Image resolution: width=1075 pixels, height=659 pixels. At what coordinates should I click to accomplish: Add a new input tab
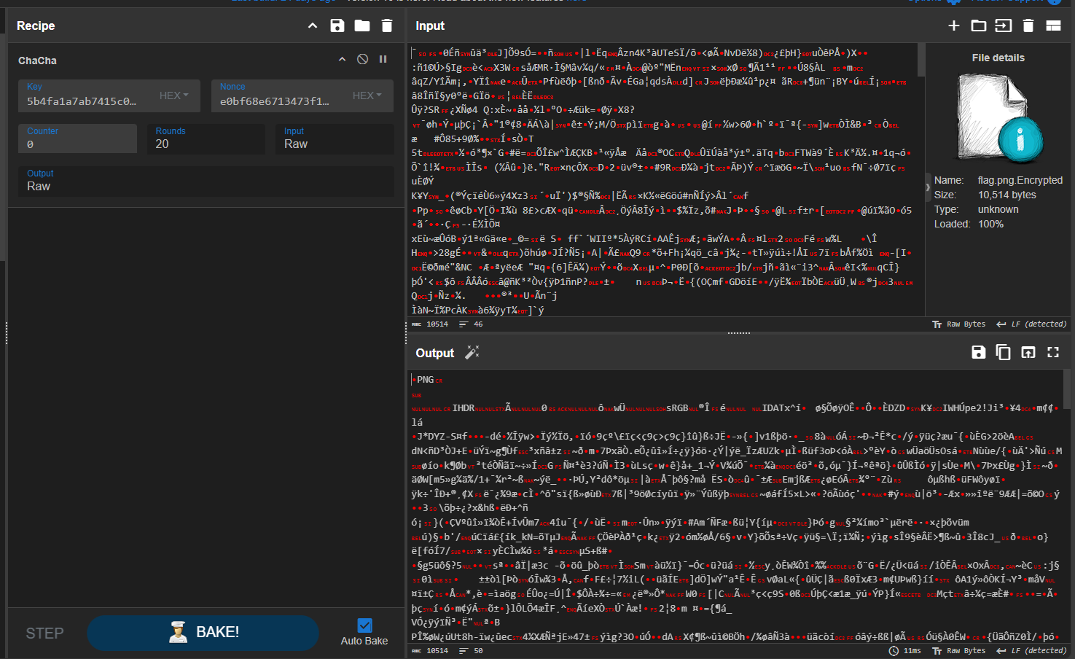[953, 26]
